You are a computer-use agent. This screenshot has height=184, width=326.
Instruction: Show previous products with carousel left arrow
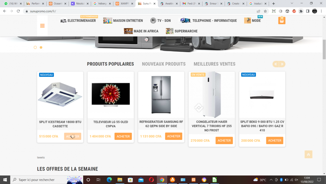point(276,64)
